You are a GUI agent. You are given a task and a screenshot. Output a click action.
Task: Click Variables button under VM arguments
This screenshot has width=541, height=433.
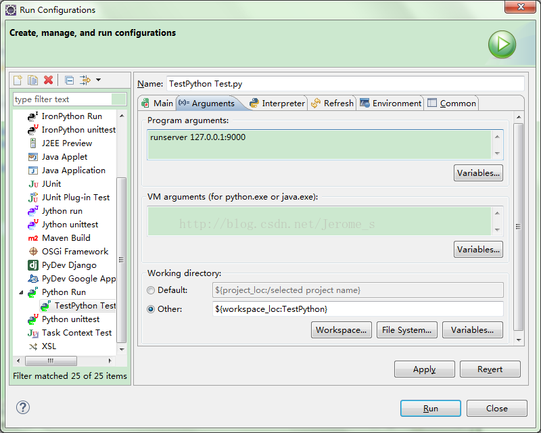(478, 249)
